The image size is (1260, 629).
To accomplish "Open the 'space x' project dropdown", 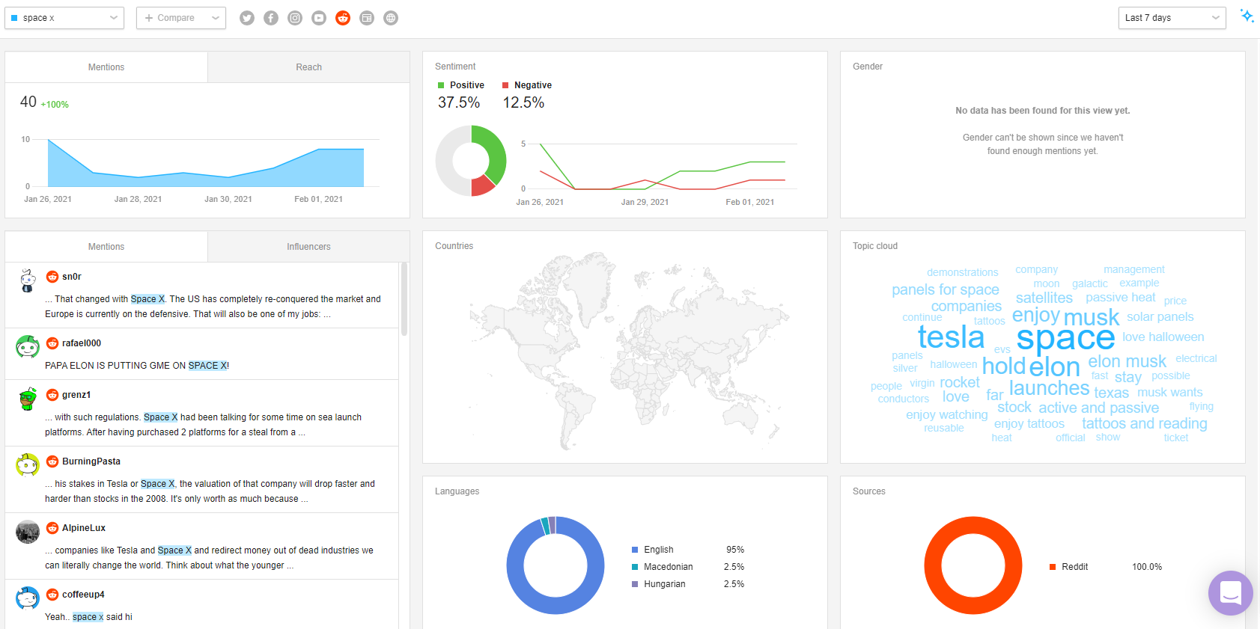I will [64, 18].
